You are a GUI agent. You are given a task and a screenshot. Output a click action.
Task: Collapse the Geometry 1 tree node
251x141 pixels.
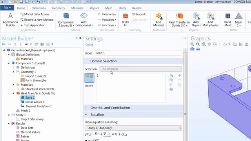coord(13,72)
